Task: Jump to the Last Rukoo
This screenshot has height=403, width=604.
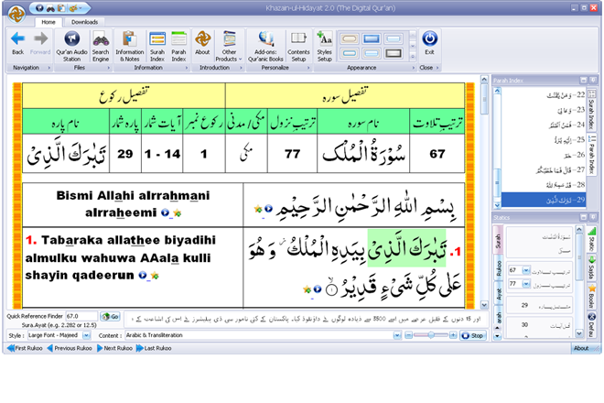Action: coord(154,348)
